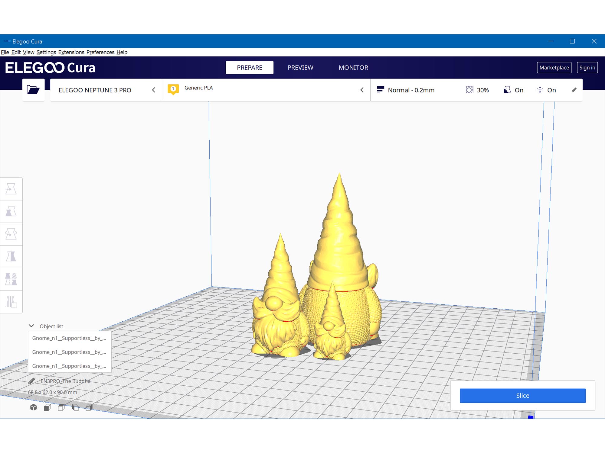Expand the Generic PLA material selector
Screen dimensions: 605x453
[266, 90]
